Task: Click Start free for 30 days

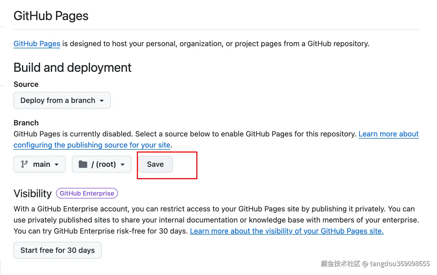Action: 57,250
